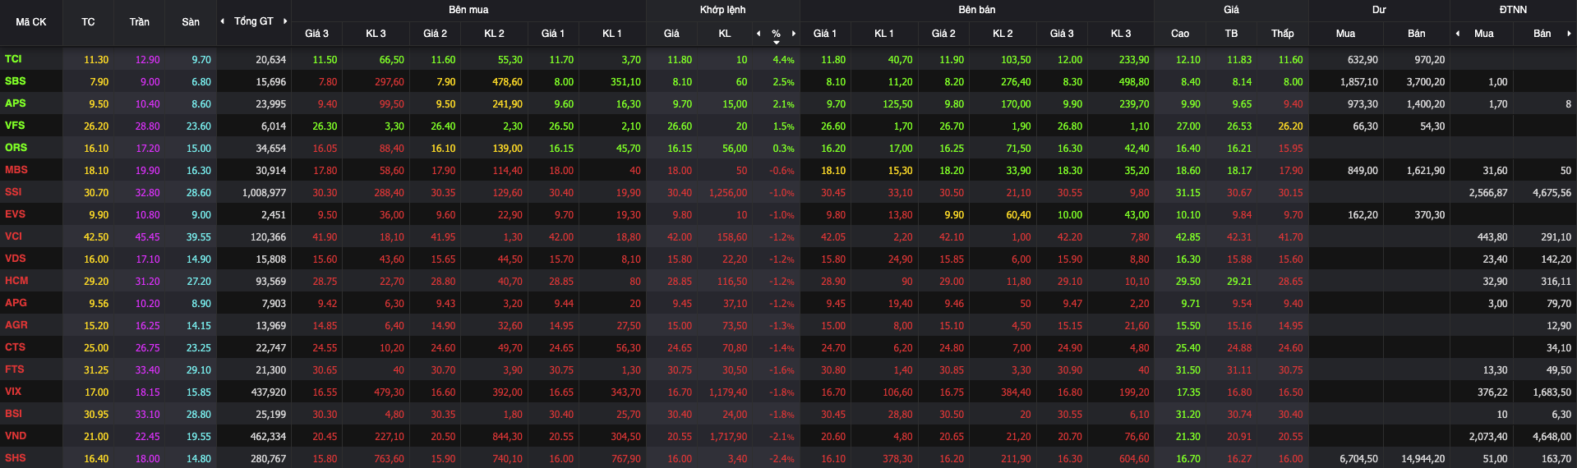
Task: Click EVS sell volume 60,40 in KL 2
Action: [1018, 215]
